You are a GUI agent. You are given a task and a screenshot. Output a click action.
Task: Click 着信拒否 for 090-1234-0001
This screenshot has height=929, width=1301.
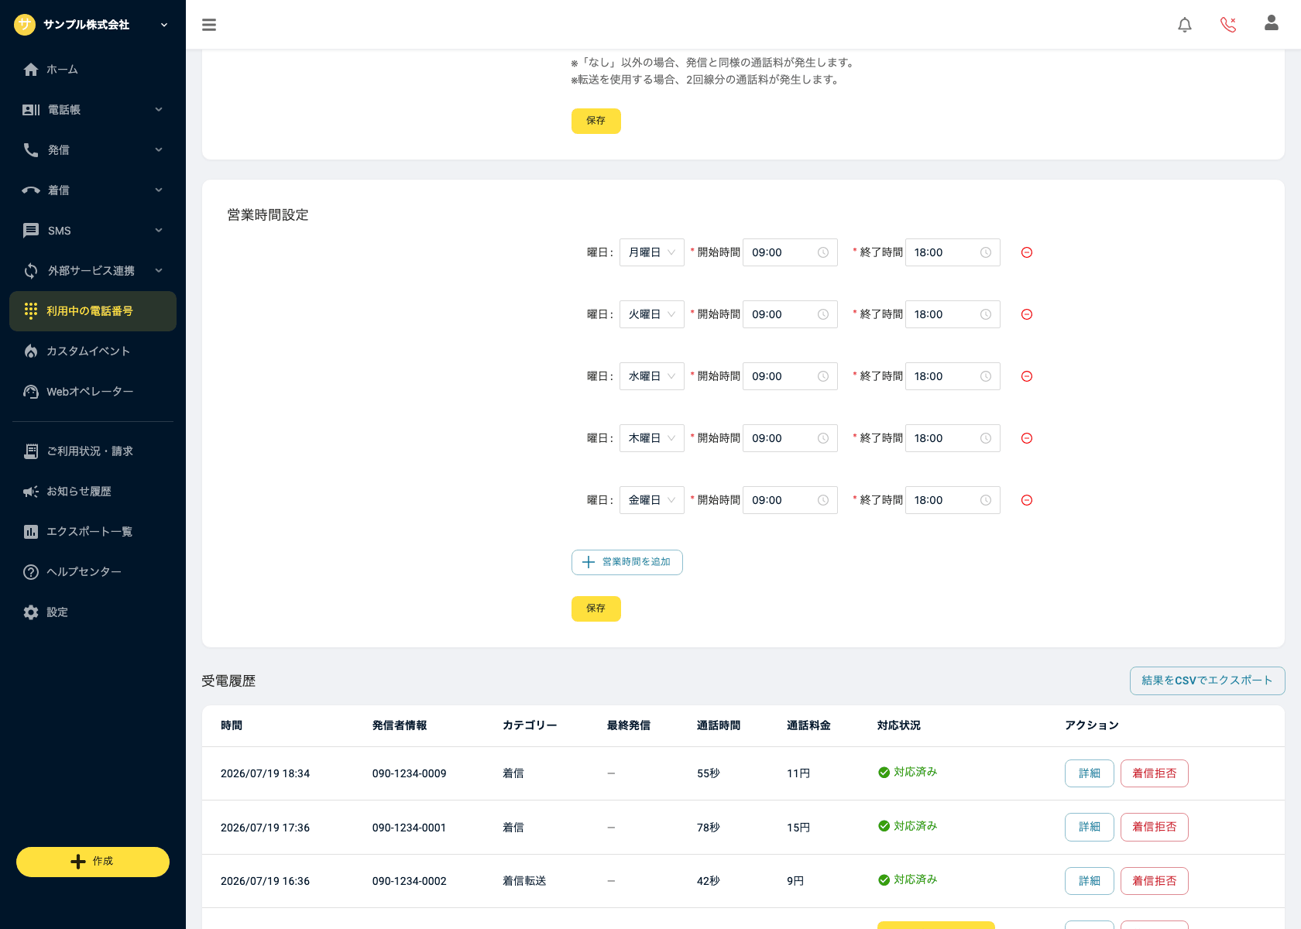click(x=1155, y=827)
